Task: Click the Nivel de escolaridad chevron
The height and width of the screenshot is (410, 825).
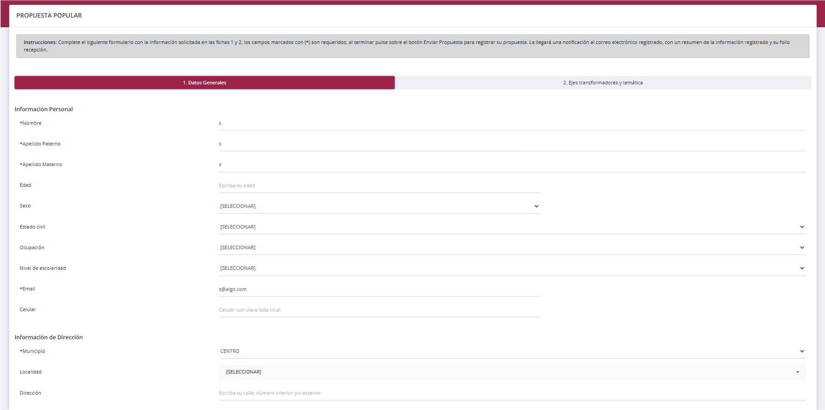Action: (802, 268)
